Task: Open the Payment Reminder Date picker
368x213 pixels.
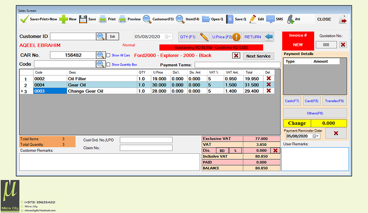Action: coord(316,136)
